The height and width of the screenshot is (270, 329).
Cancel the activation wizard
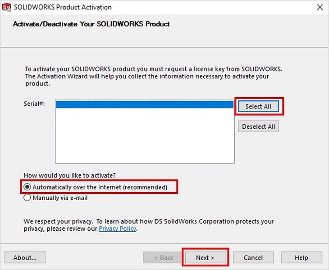tap(253, 258)
